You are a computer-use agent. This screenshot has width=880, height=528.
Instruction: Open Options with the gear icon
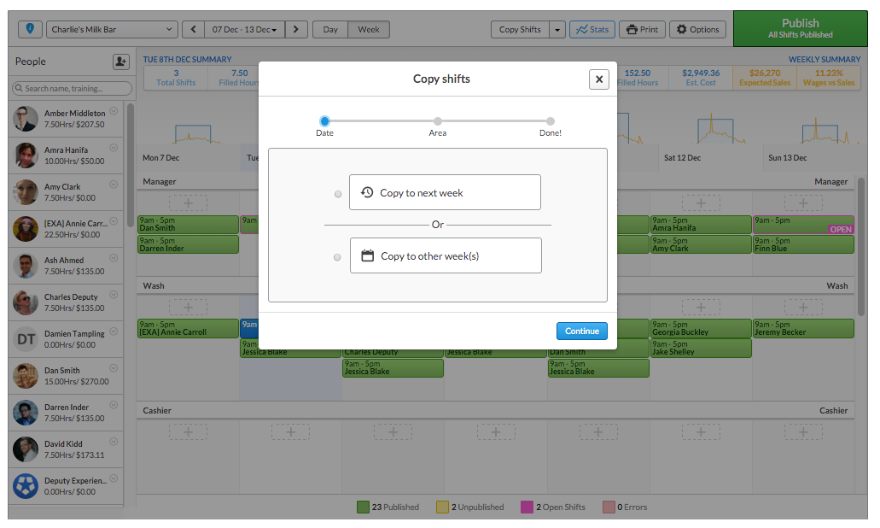pyautogui.click(x=697, y=30)
